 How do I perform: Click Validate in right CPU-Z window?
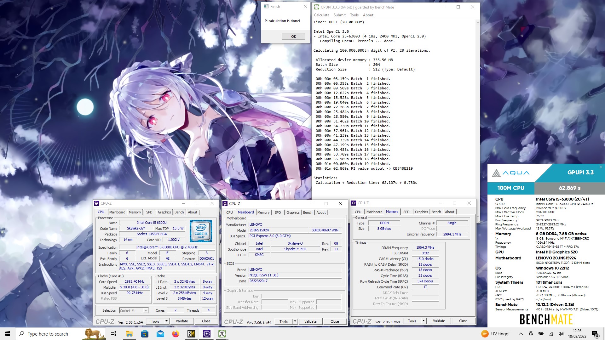pyautogui.click(x=439, y=321)
